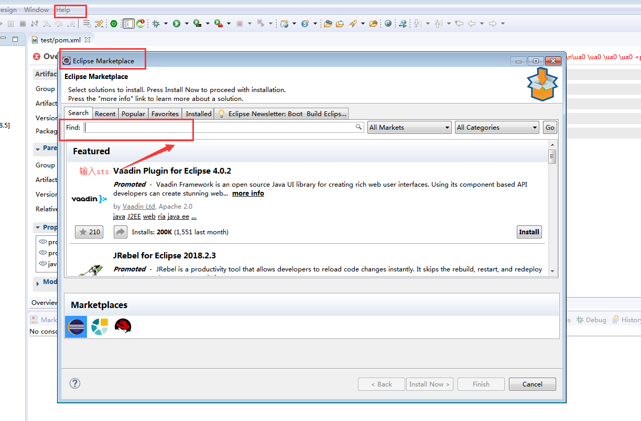
Task: Click the Go search button
Action: 550,127
